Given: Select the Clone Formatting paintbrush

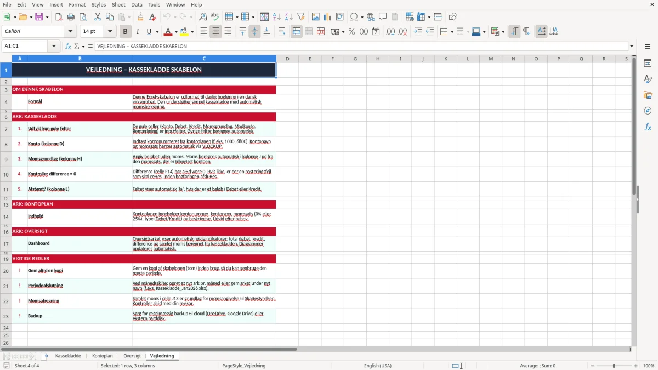Looking at the screenshot, I should [141, 16].
